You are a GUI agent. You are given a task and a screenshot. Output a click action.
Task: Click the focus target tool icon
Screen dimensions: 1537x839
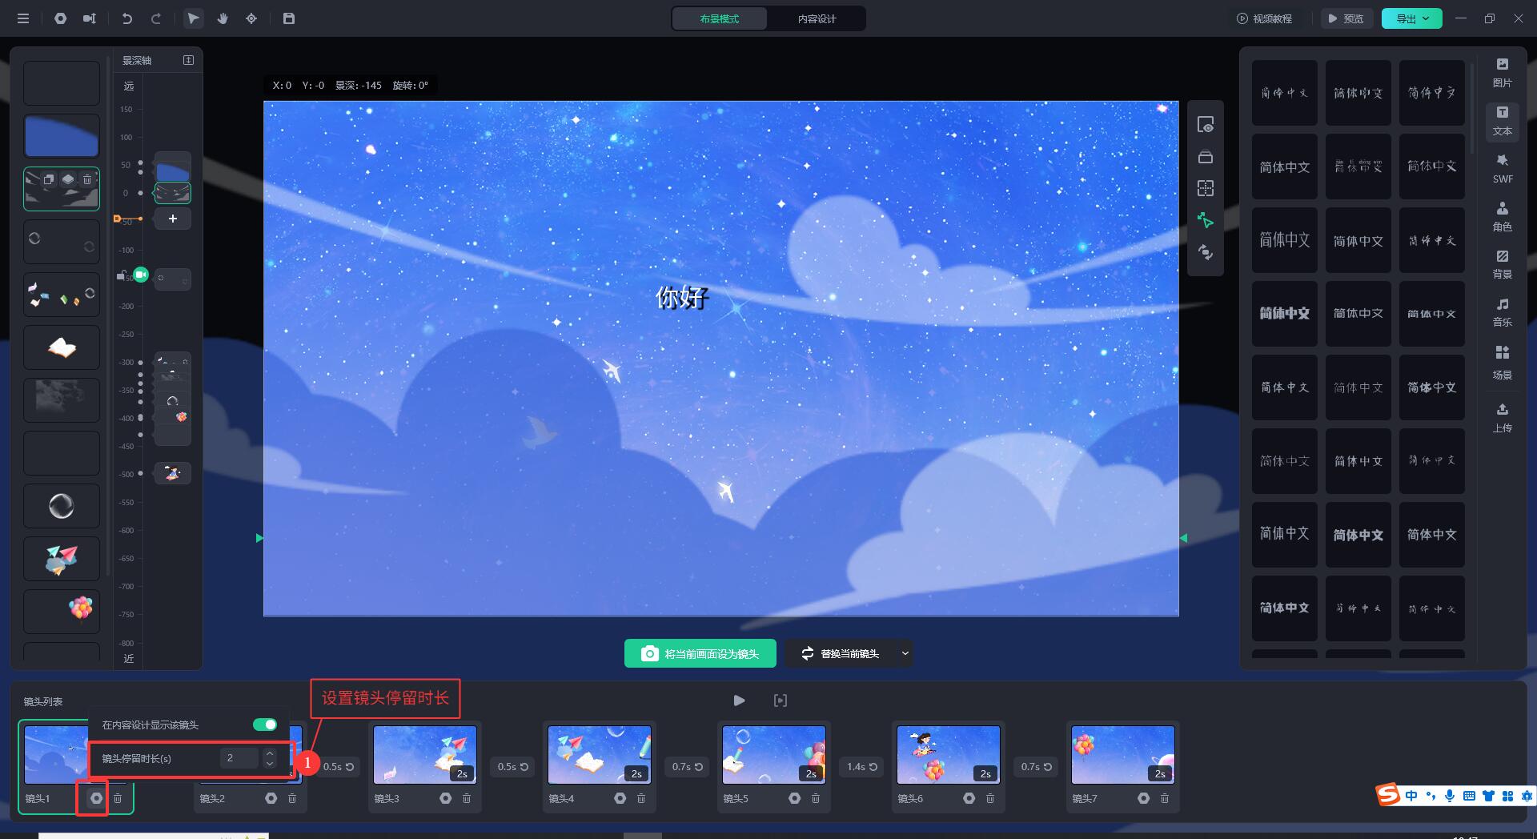point(251,18)
